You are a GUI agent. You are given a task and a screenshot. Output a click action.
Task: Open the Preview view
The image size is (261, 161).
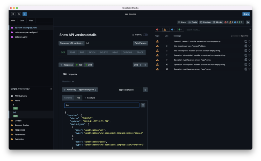click(x=206, y=22)
